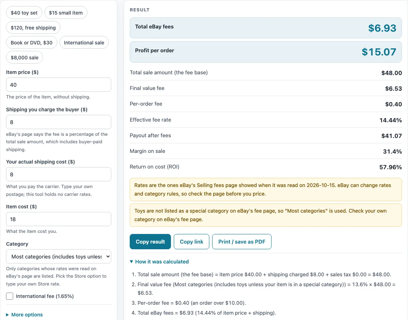408x320 pixels.
Task: Open the Category dropdown
Action: coord(59,256)
